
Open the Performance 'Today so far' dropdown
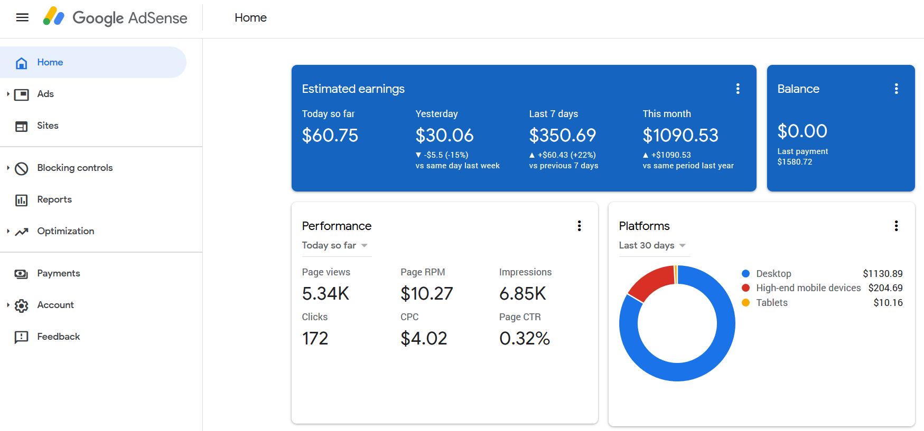pyautogui.click(x=336, y=245)
